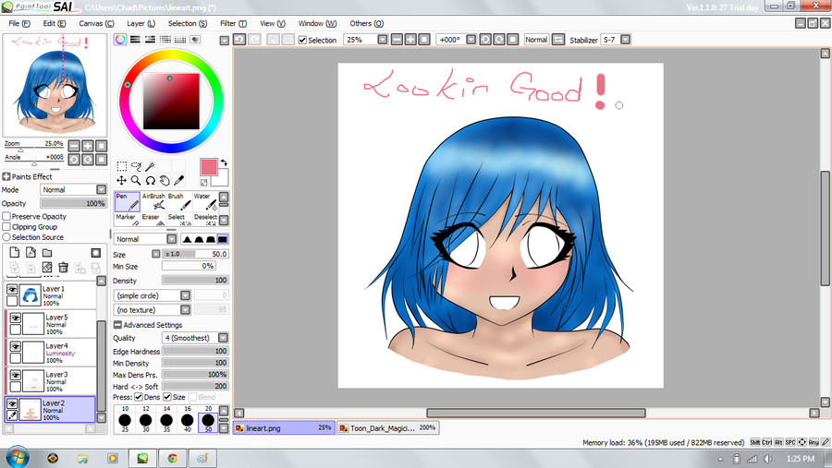The height and width of the screenshot is (468, 832).
Task: Select the Pen tool
Action: (128, 202)
